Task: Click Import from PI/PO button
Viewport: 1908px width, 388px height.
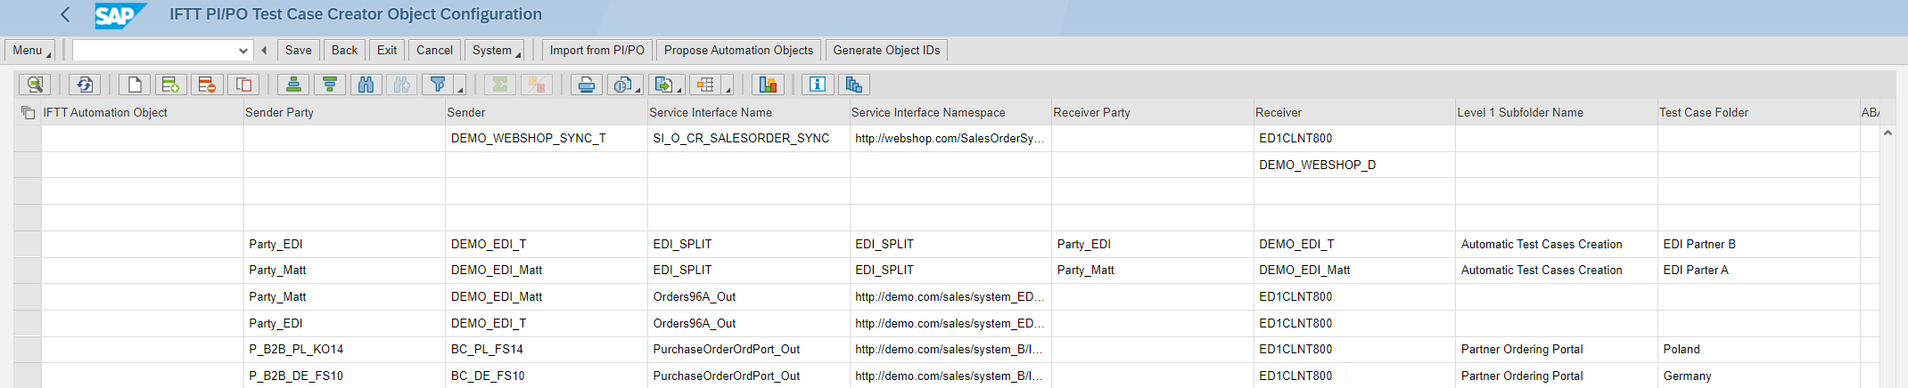Action: pos(596,51)
